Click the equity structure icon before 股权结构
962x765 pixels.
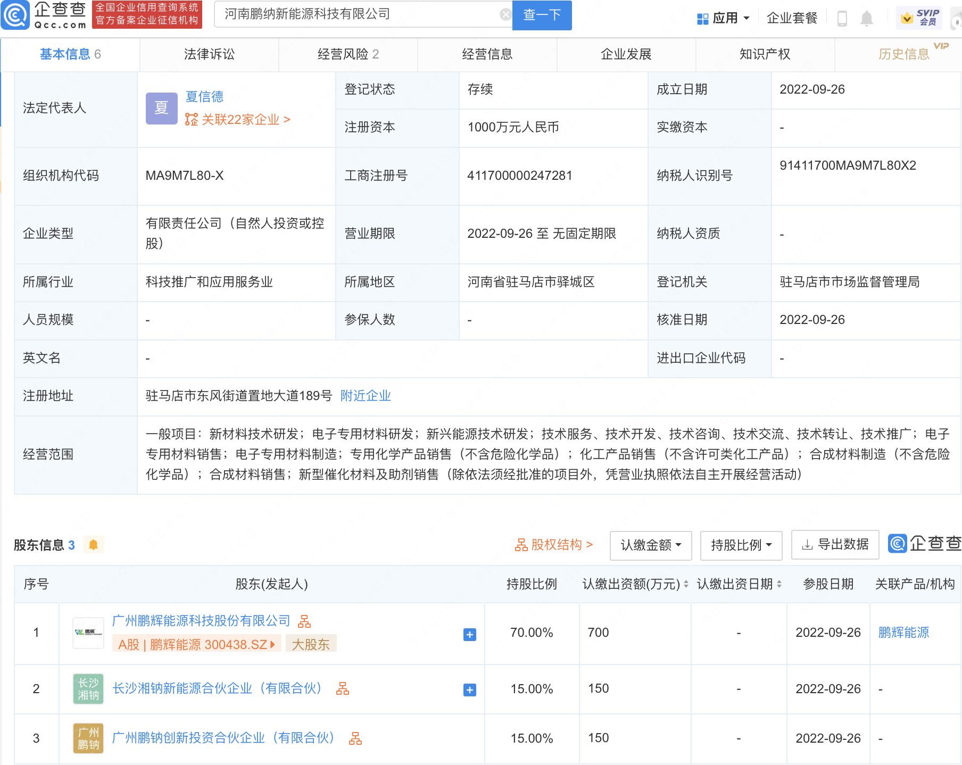[523, 544]
